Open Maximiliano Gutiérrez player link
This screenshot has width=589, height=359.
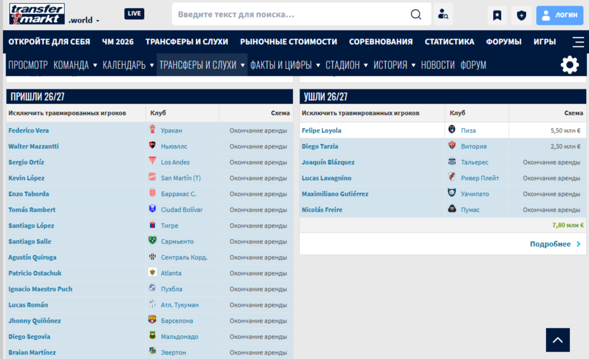click(x=335, y=194)
